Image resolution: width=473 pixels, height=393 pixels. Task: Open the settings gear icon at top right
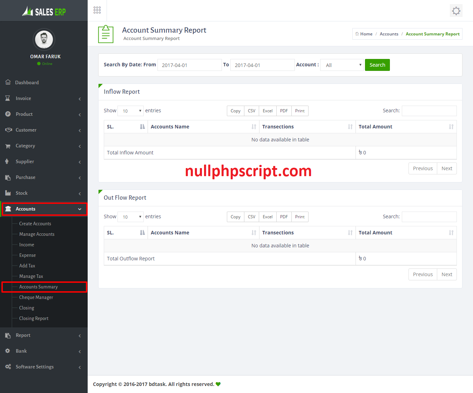tap(456, 11)
